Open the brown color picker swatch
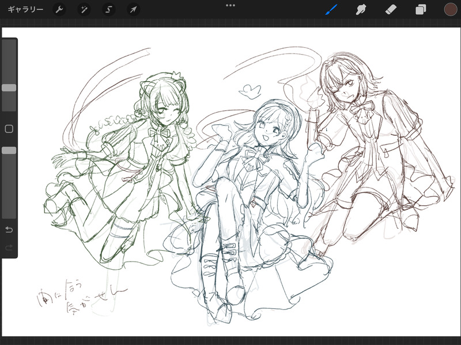461x345 pixels. [451, 9]
